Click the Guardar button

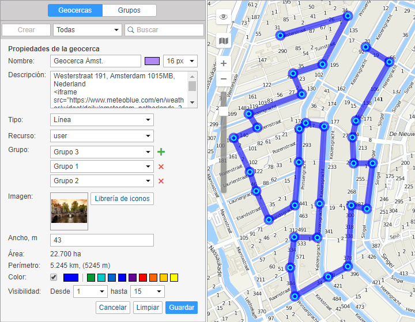point(181,308)
